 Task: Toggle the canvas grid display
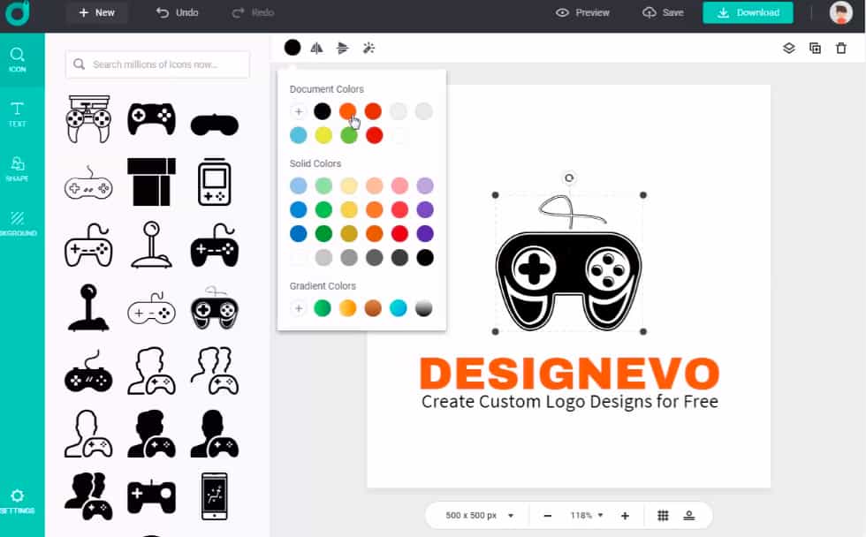(663, 516)
